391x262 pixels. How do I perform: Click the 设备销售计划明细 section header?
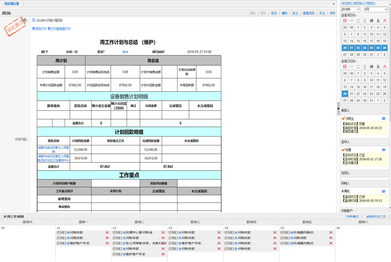(x=129, y=96)
